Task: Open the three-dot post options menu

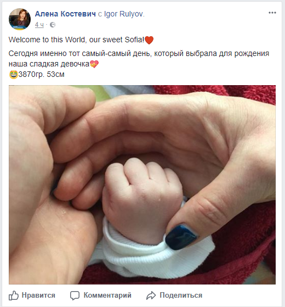Action: point(272,13)
